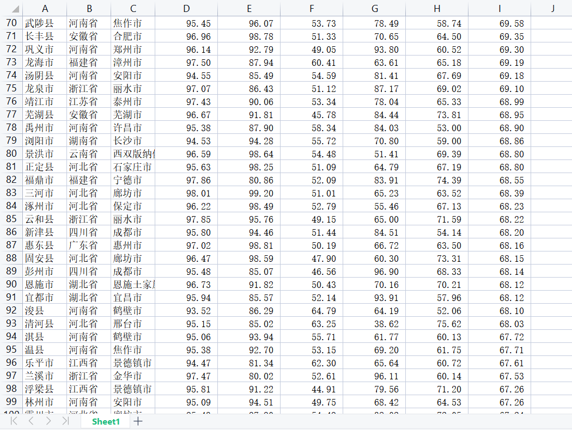Click value 99.20 in column E
This screenshot has width=572, height=430.
tap(249, 193)
